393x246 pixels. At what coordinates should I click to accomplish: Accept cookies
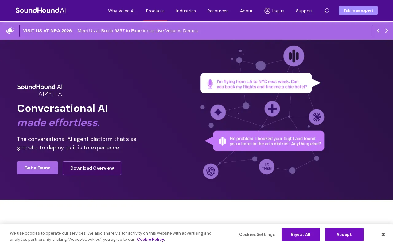[344, 235]
